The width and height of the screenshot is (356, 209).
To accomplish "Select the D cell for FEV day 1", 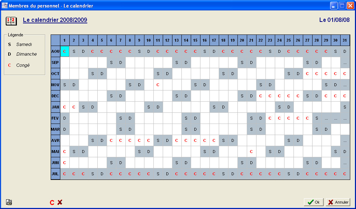I will pos(65,118).
